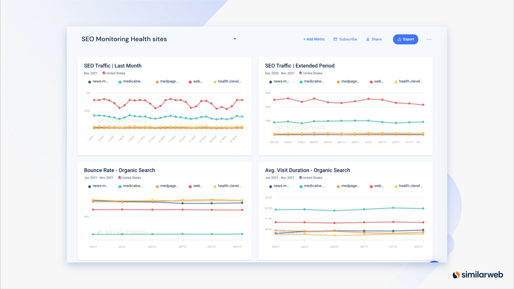Click the 30M axis label in Extended Period chart
514x289 pixels.
268,93
